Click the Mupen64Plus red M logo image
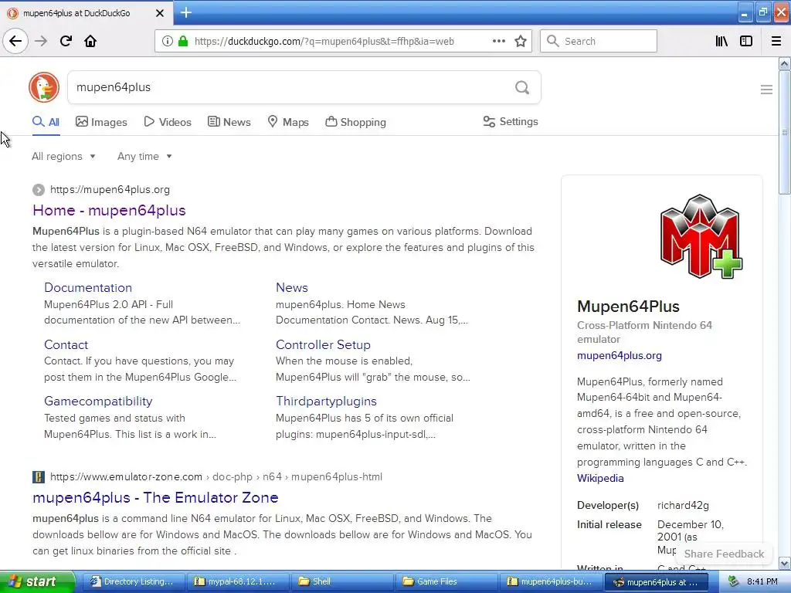791x593 pixels. [x=701, y=236]
